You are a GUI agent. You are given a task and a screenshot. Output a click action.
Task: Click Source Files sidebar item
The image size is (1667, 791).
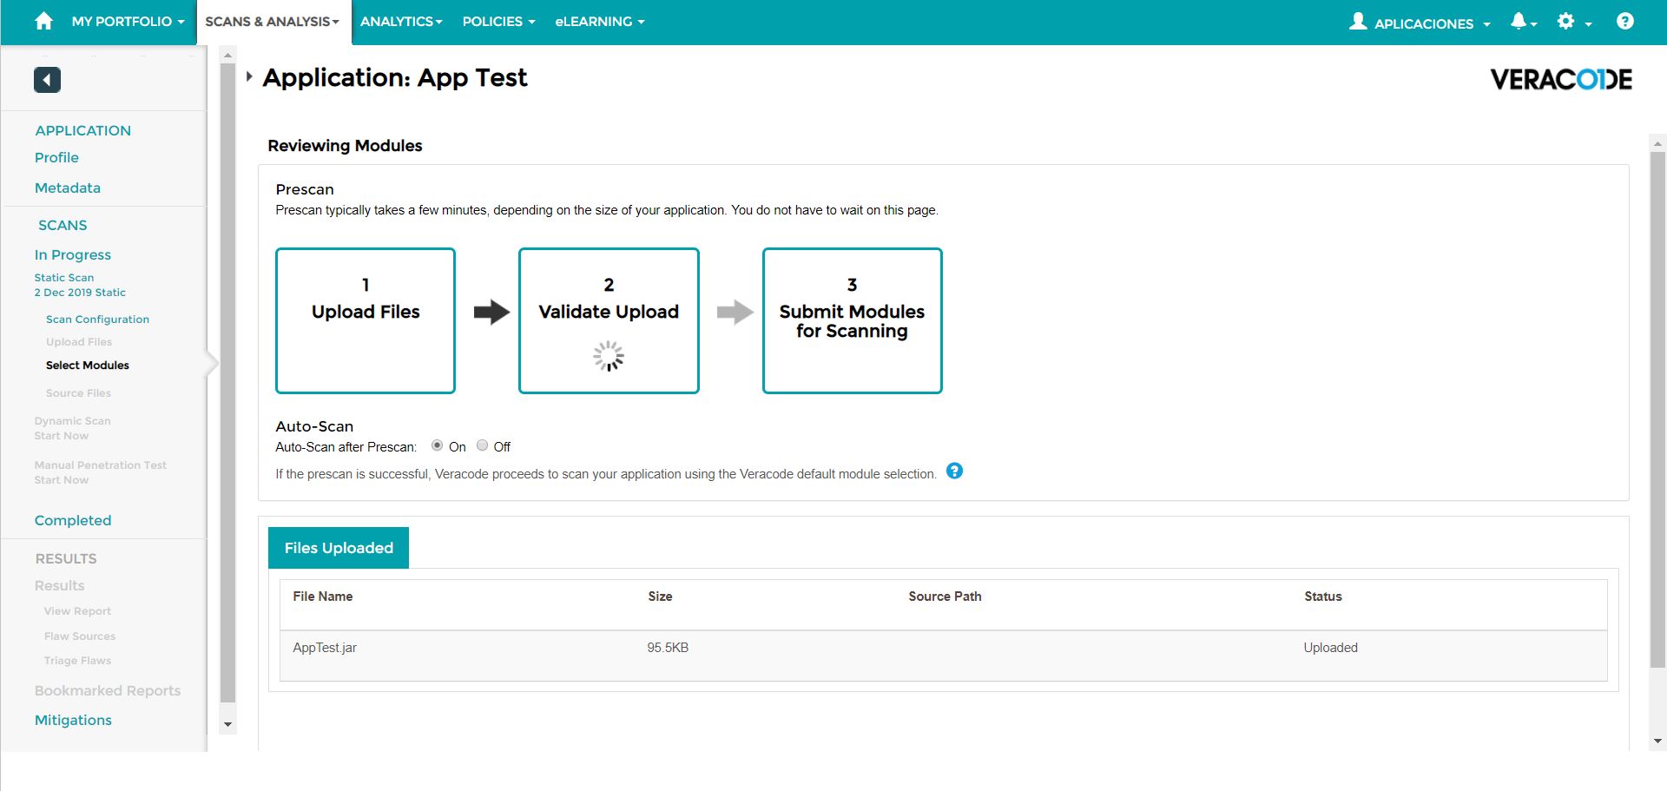click(78, 393)
